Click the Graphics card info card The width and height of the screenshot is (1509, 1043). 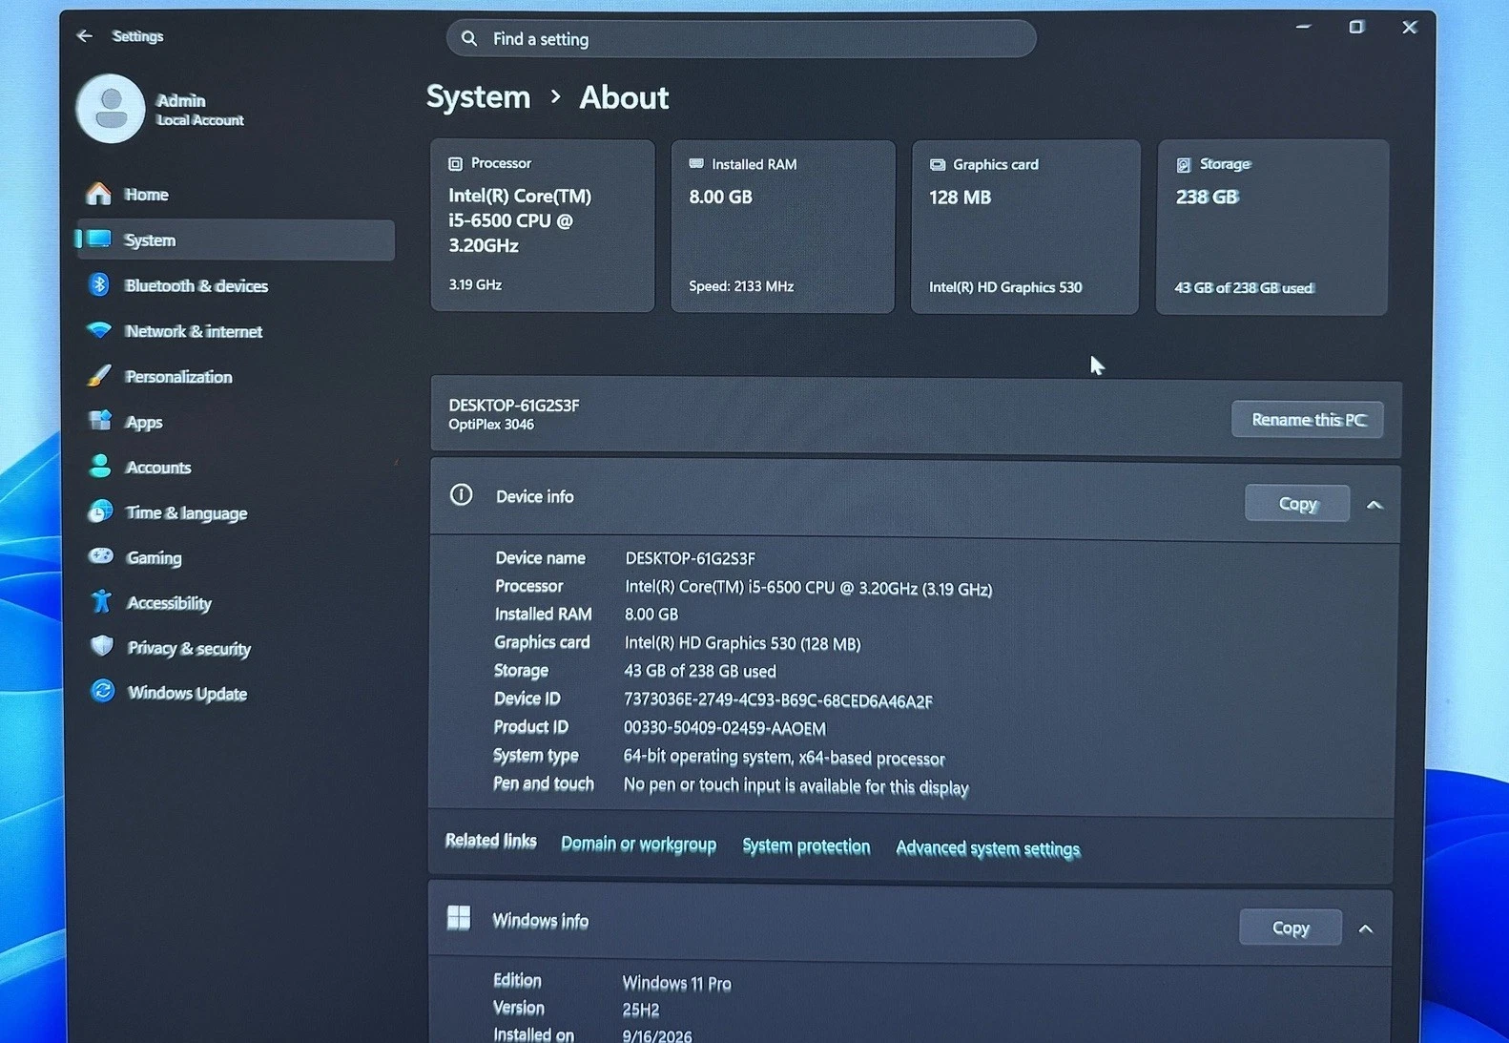(x=1025, y=227)
